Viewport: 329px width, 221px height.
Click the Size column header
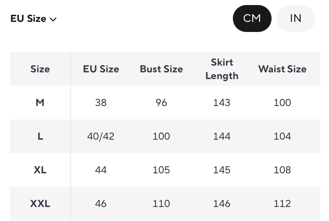click(40, 69)
